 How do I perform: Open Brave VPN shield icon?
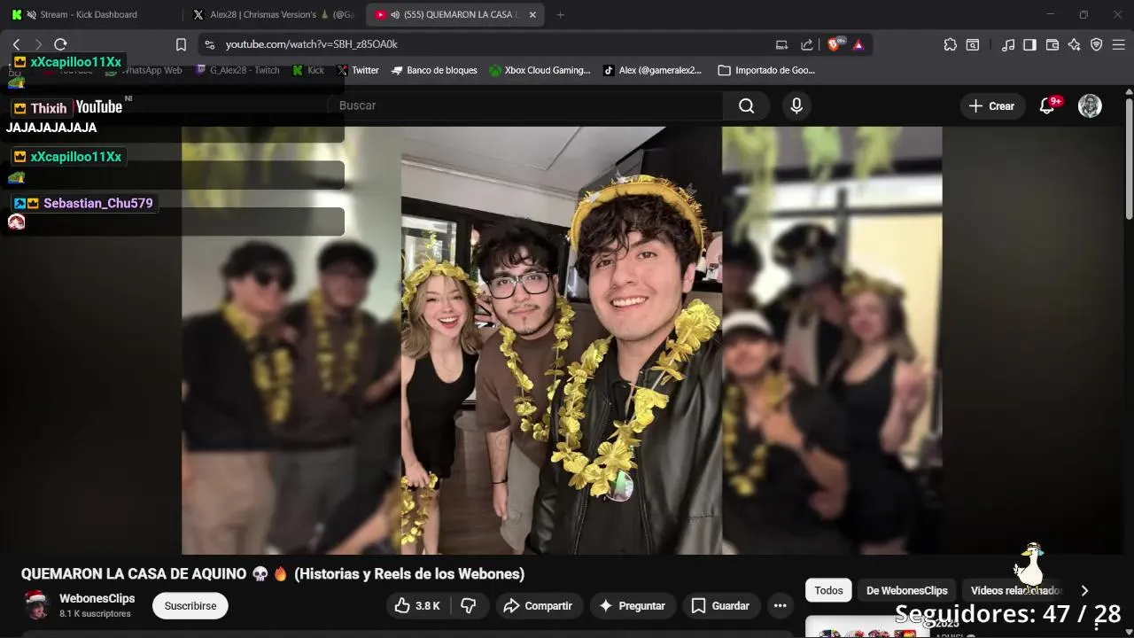pyautogui.click(x=1096, y=44)
